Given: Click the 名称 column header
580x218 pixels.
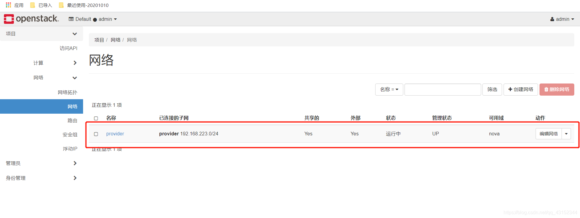Looking at the screenshot, I should click(x=111, y=118).
